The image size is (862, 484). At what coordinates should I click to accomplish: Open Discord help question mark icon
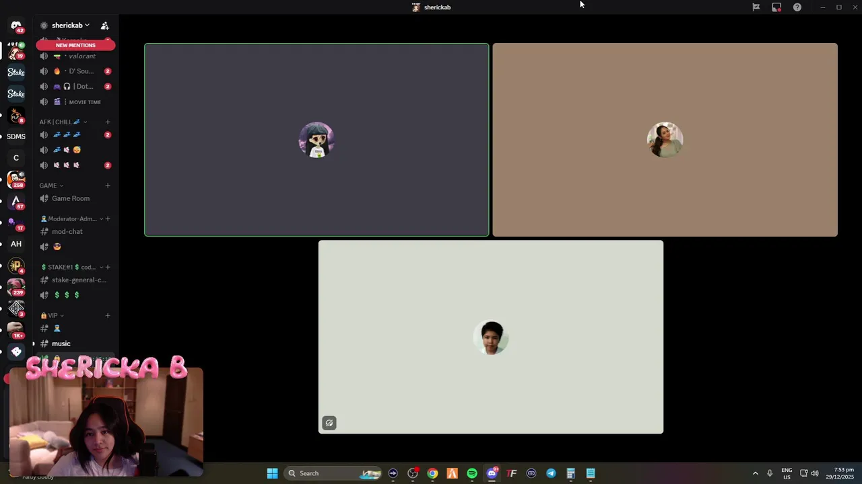pyautogui.click(x=797, y=7)
